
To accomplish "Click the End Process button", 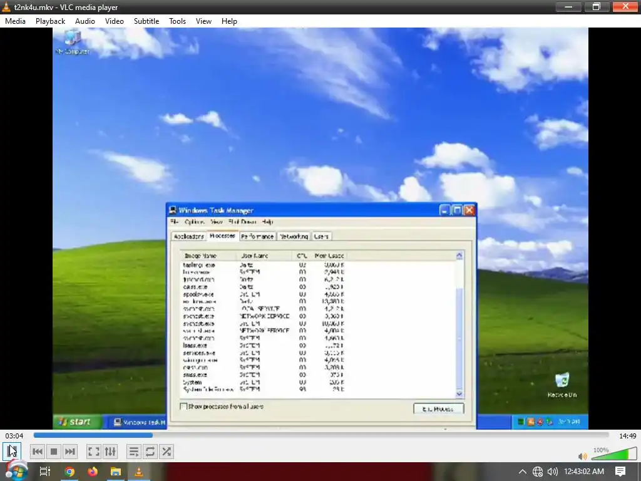I will (438, 408).
